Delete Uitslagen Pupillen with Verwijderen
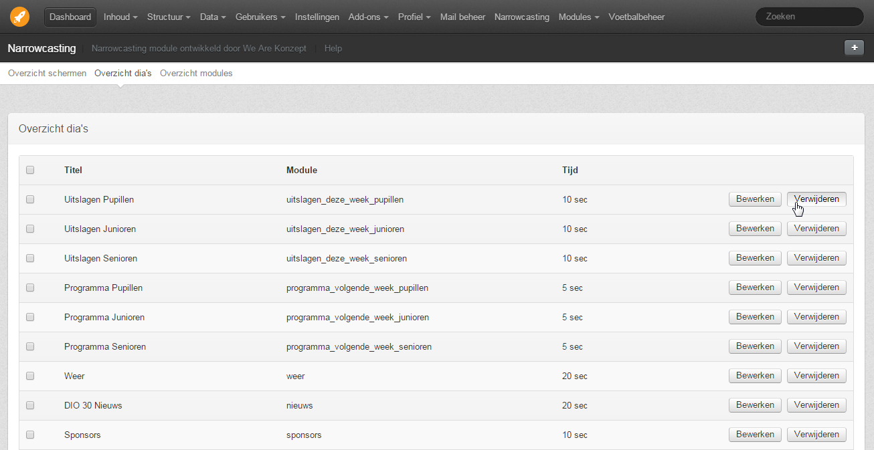This screenshot has width=874, height=450. click(816, 199)
